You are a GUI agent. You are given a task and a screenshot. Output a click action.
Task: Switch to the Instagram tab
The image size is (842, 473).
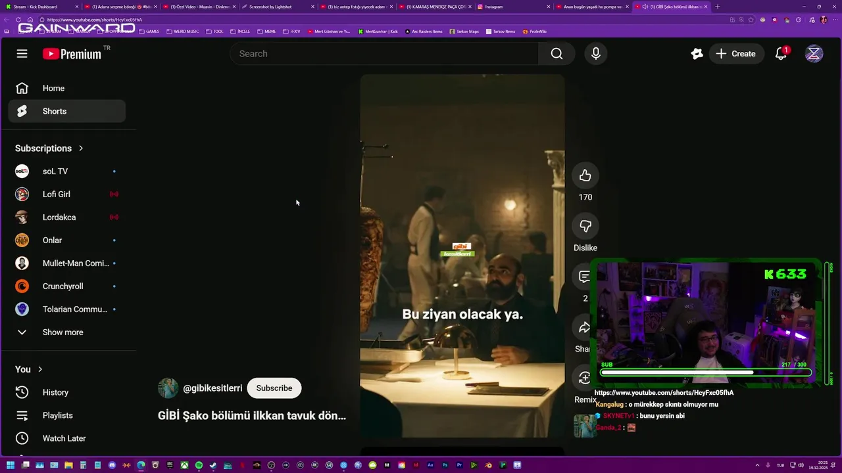(x=513, y=7)
